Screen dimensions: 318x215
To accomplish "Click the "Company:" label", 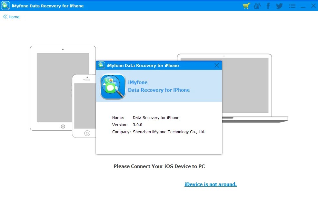I will click(122, 132).
